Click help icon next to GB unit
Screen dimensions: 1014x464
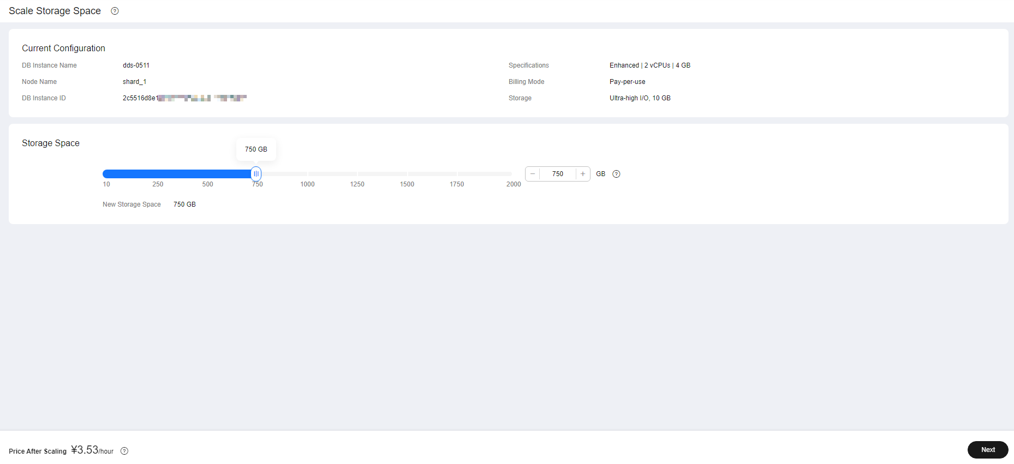point(616,174)
